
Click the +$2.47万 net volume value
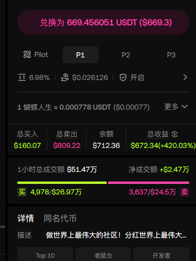click(x=174, y=170)
